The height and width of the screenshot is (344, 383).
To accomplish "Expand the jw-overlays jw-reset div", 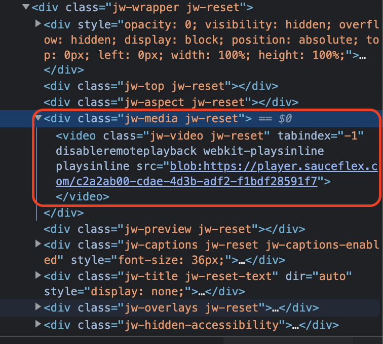I will tap(38, 306).
